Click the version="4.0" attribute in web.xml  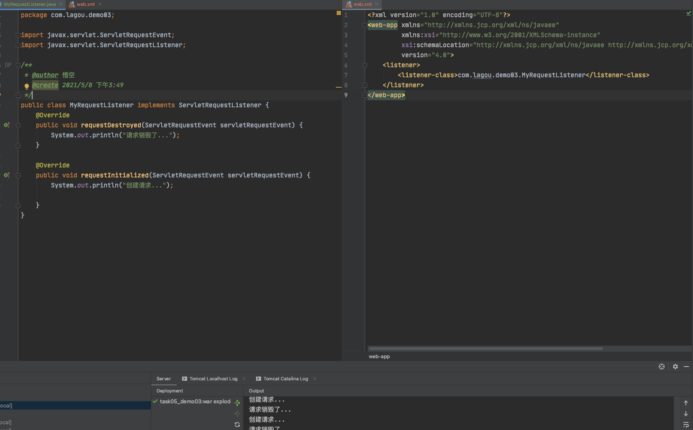pos(426,55)
